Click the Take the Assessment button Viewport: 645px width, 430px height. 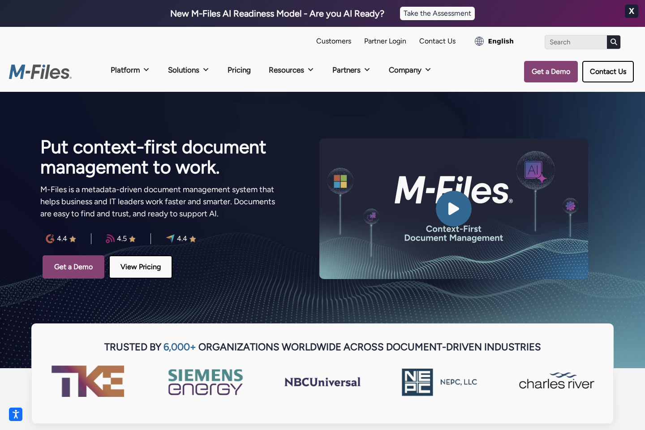pyautogui.click(x=437, y=13)
